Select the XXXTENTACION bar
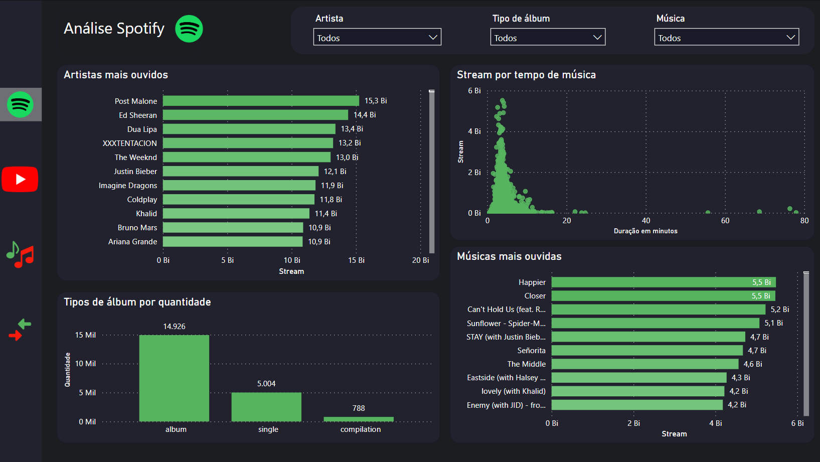 [x=248, y=143]
